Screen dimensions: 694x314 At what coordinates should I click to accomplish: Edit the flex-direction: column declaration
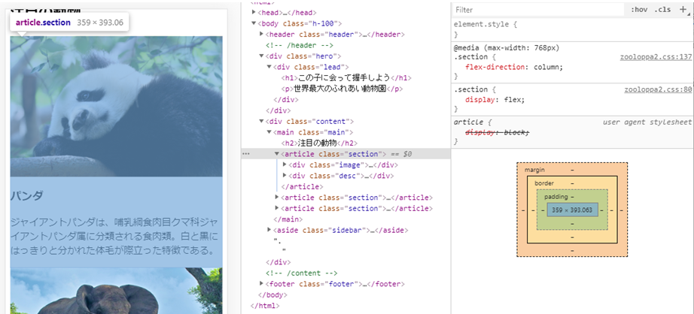tap(514, 68)
